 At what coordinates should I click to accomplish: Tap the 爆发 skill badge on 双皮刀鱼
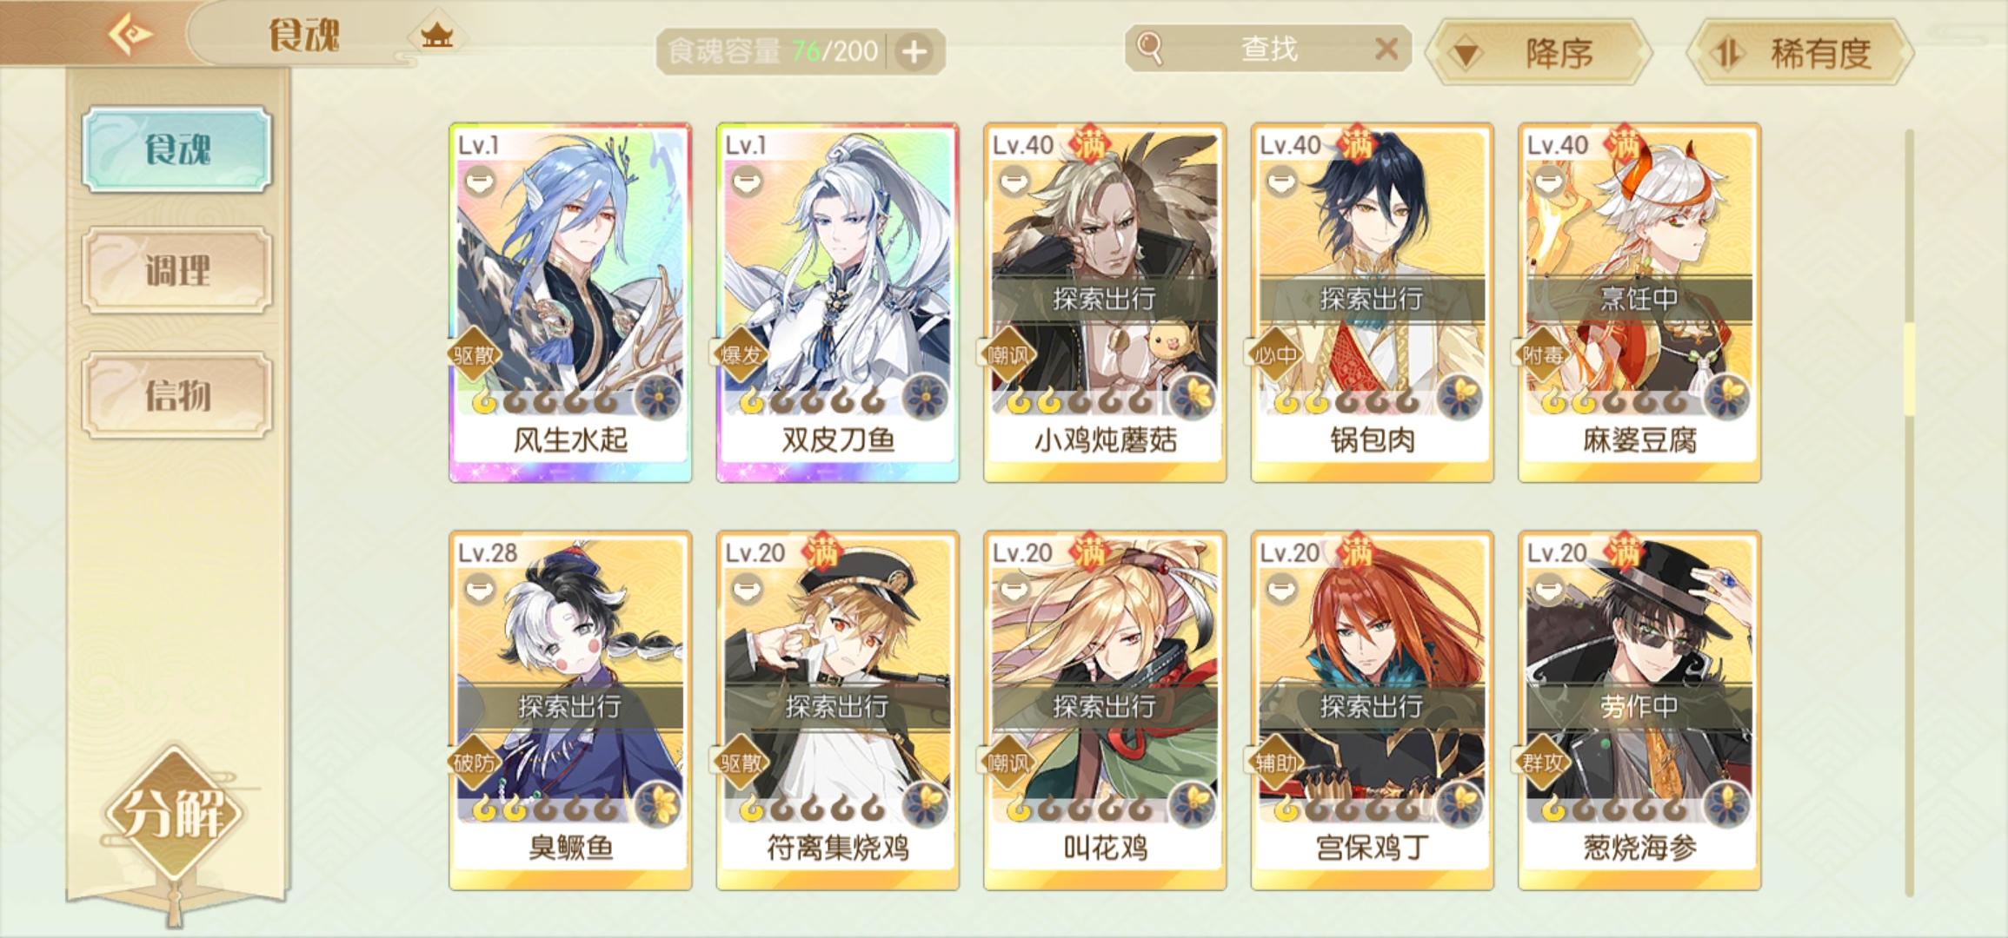click(741, 354)
